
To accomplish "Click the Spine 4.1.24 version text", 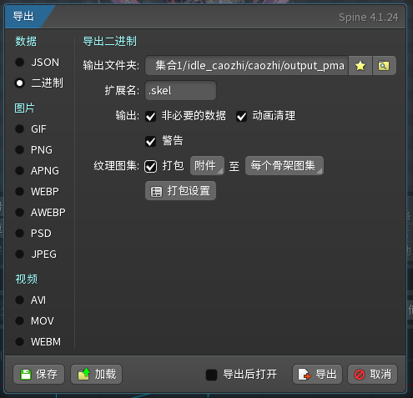I will coord(369,18).
